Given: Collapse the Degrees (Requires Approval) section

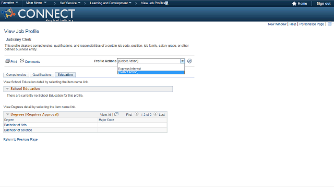Looking at the screenshot, I should point(8,114).
